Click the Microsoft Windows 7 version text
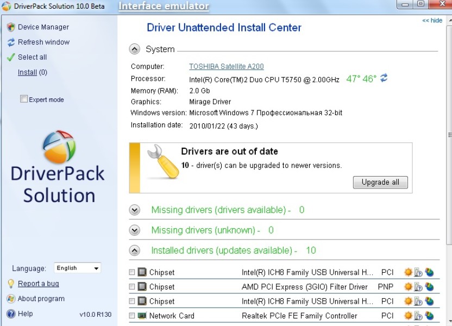The height and width of the screenshot is (326, 452). (266, 112)
